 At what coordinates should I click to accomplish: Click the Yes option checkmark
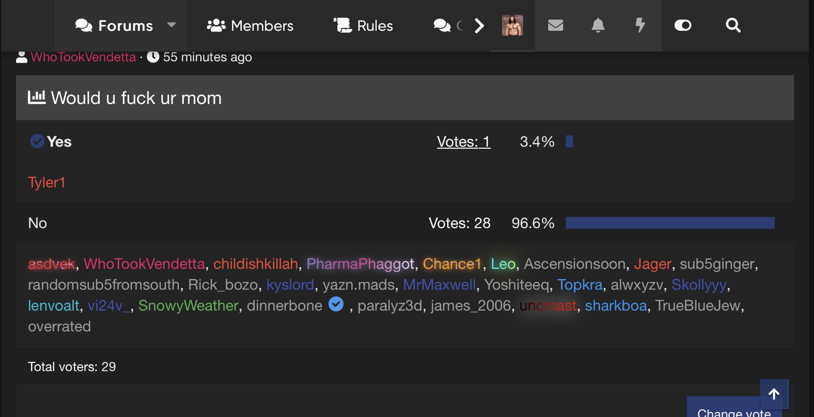click(x=37, y=141)
